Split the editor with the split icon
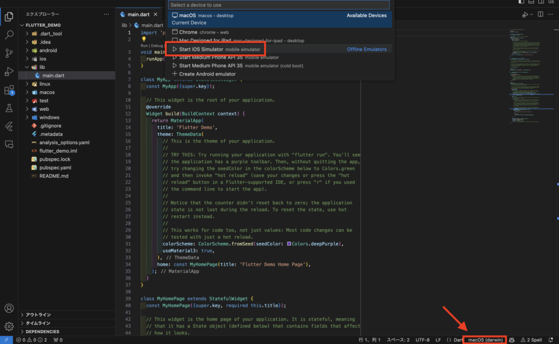The image size is (559, 344). [x=540, y=14]
